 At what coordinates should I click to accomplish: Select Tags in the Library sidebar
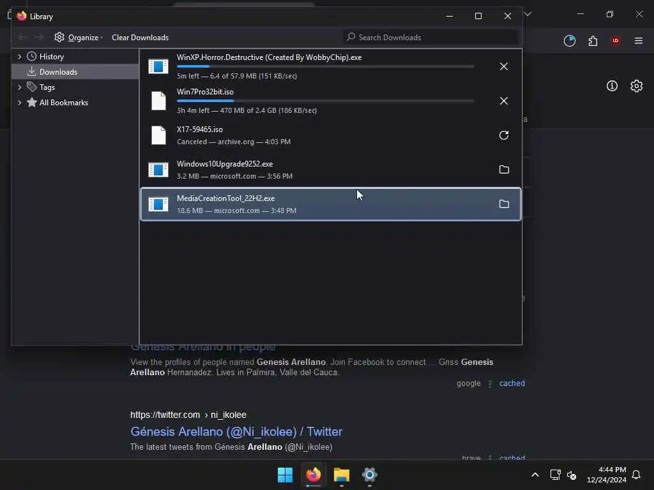pos(47,87)
